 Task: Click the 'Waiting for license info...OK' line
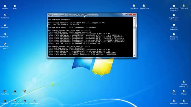64,24
